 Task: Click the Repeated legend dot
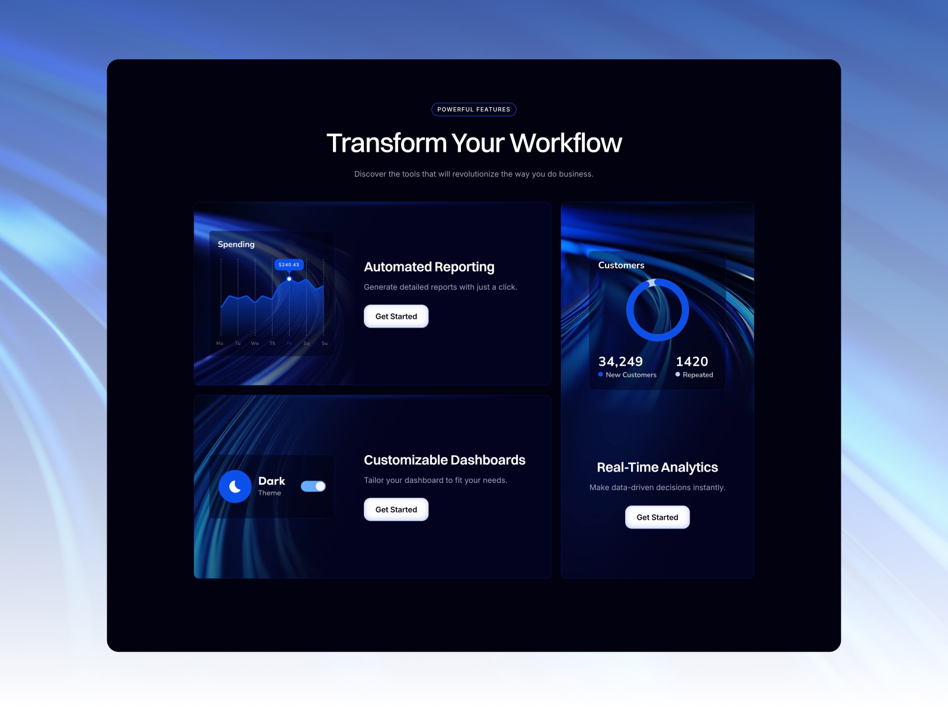point(677,374)
